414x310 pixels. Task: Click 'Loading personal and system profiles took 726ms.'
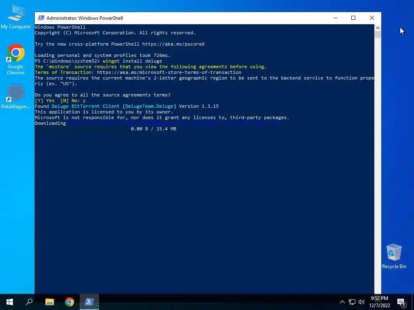tap(103, 55)
